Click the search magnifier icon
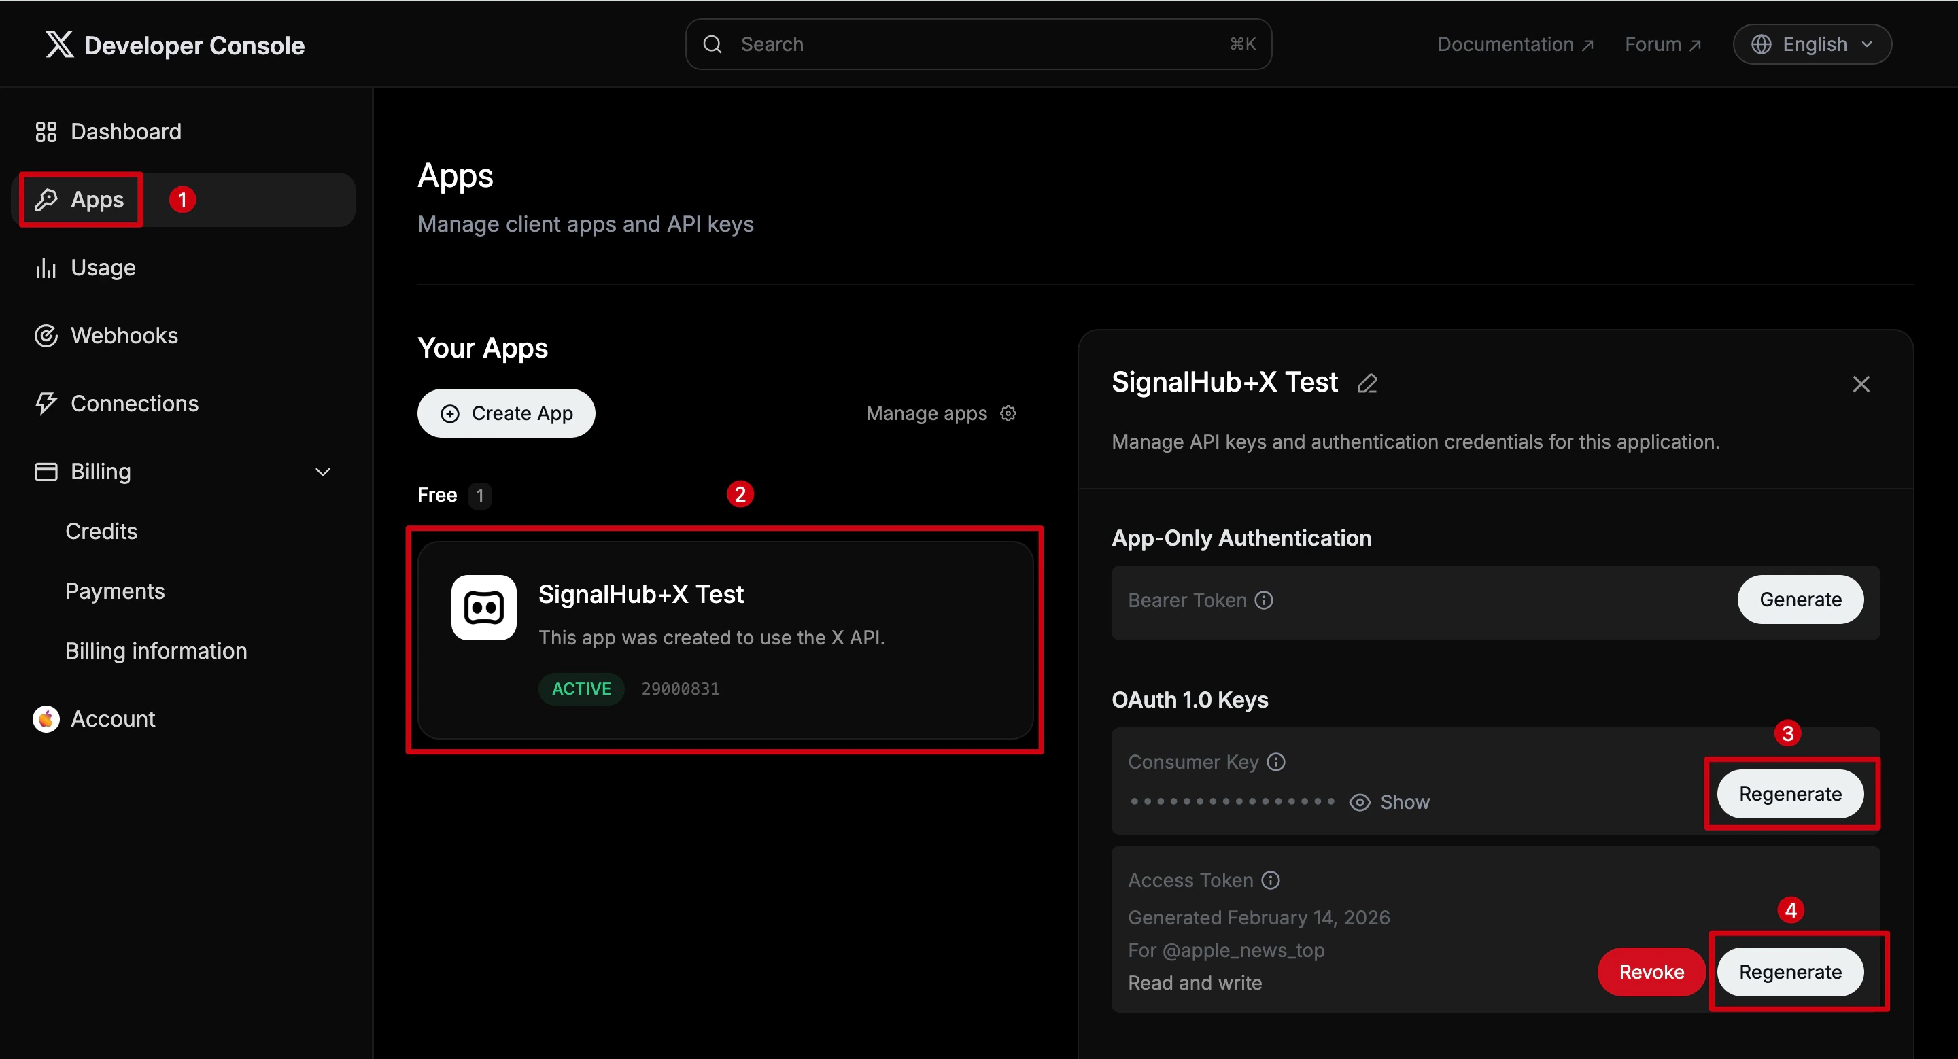1958x1059 pixels. [712, 44]
